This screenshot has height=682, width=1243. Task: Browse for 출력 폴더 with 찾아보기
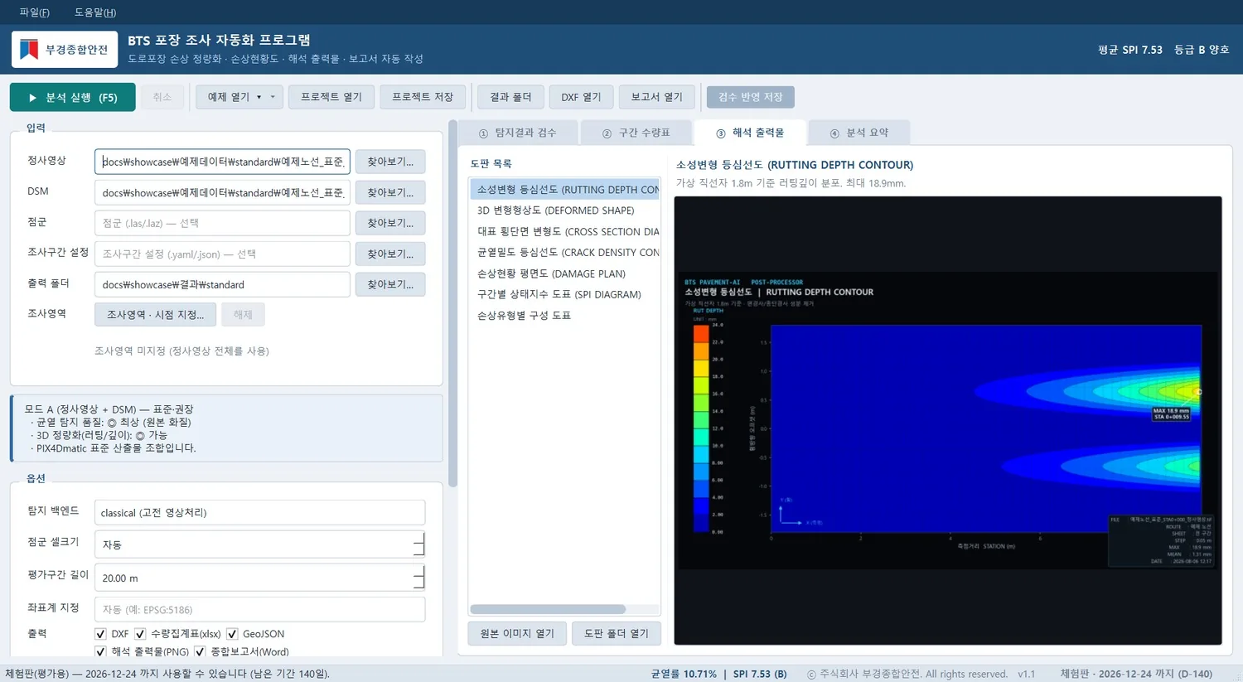pyautogui.click(x=390, y=284)
